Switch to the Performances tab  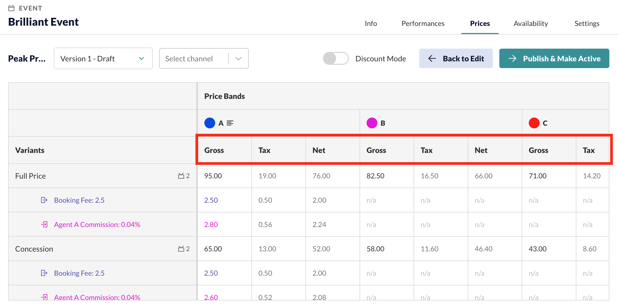[x=423, y=24]
